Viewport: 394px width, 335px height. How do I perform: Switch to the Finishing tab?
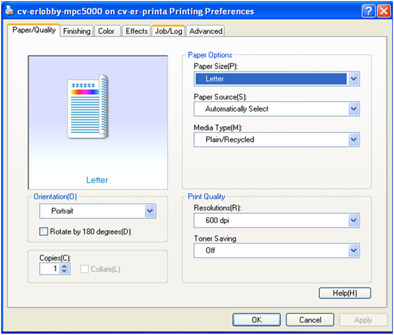click(x=77, y=31)
